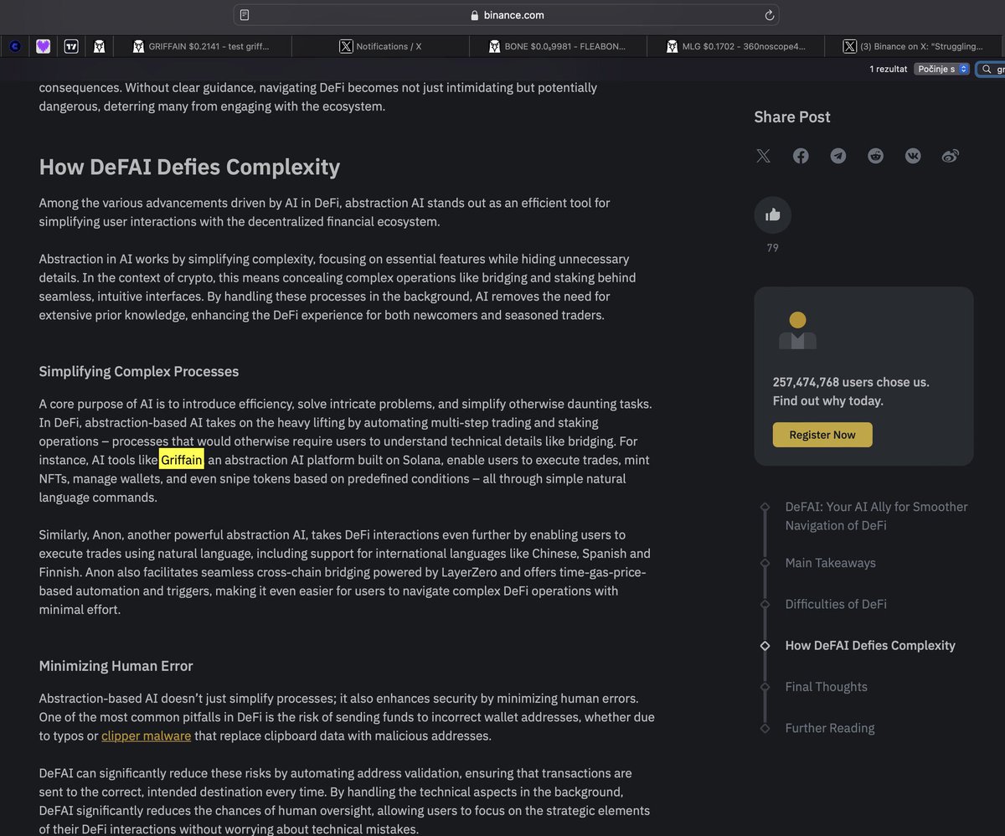Click the binance.com address bar
The image size is (1005, 836).
[x=506, y=15]
